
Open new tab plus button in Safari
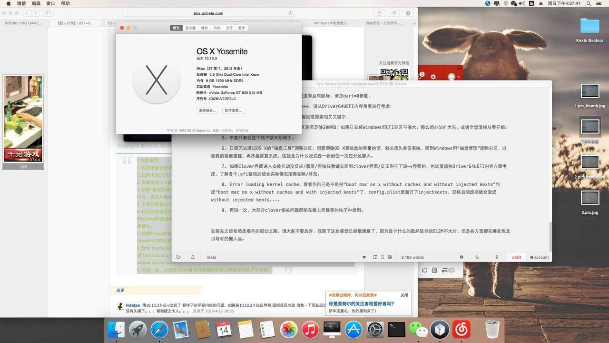coord(414,23)
